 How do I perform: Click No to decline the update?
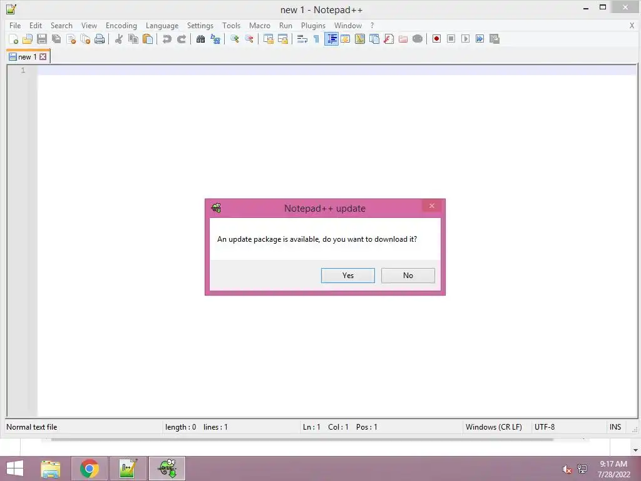point(408,276)
